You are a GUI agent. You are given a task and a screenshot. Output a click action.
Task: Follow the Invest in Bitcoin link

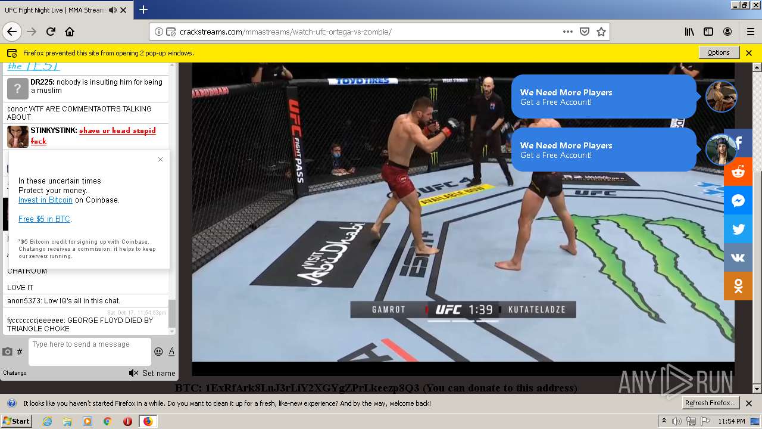(x=45, y=200)
